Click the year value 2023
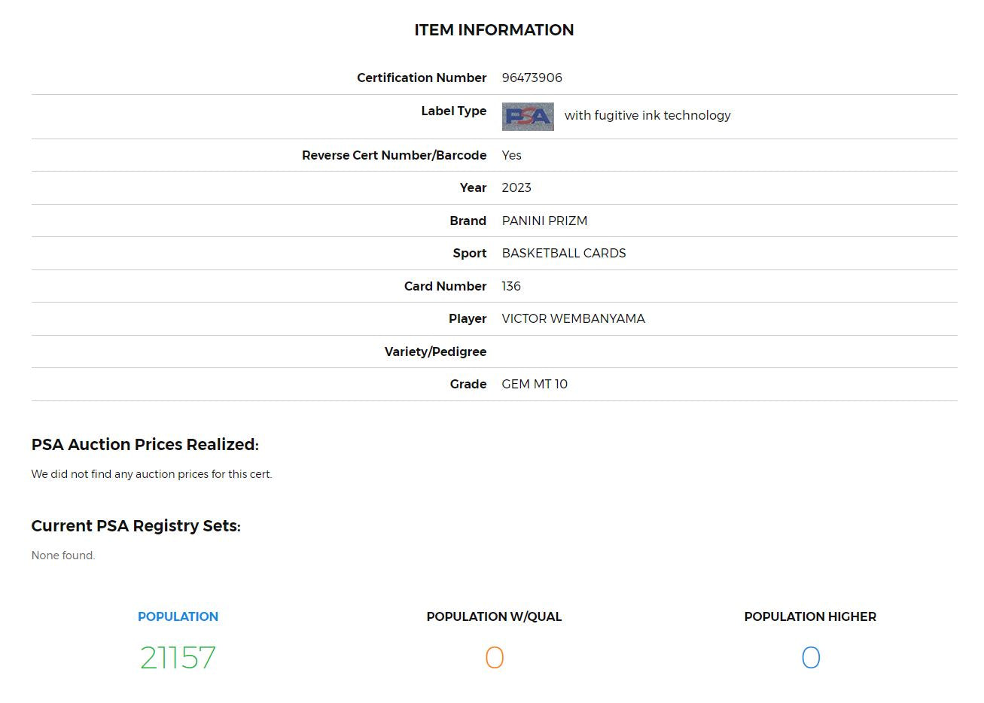 516,187
